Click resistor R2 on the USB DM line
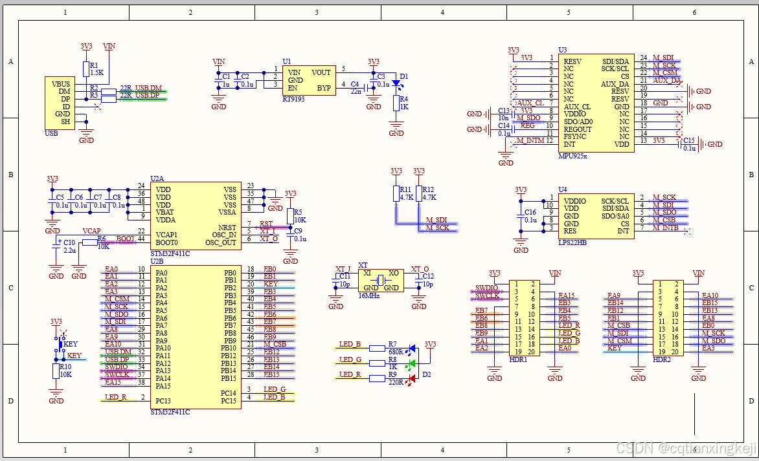This screenshot has width=759, height=461. (x=108, y=91)
